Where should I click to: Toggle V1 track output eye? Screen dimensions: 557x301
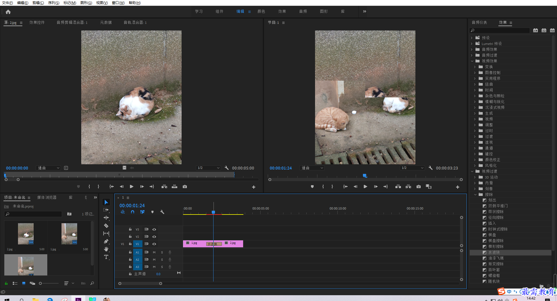pyautogui.click(x=154, y=244)
